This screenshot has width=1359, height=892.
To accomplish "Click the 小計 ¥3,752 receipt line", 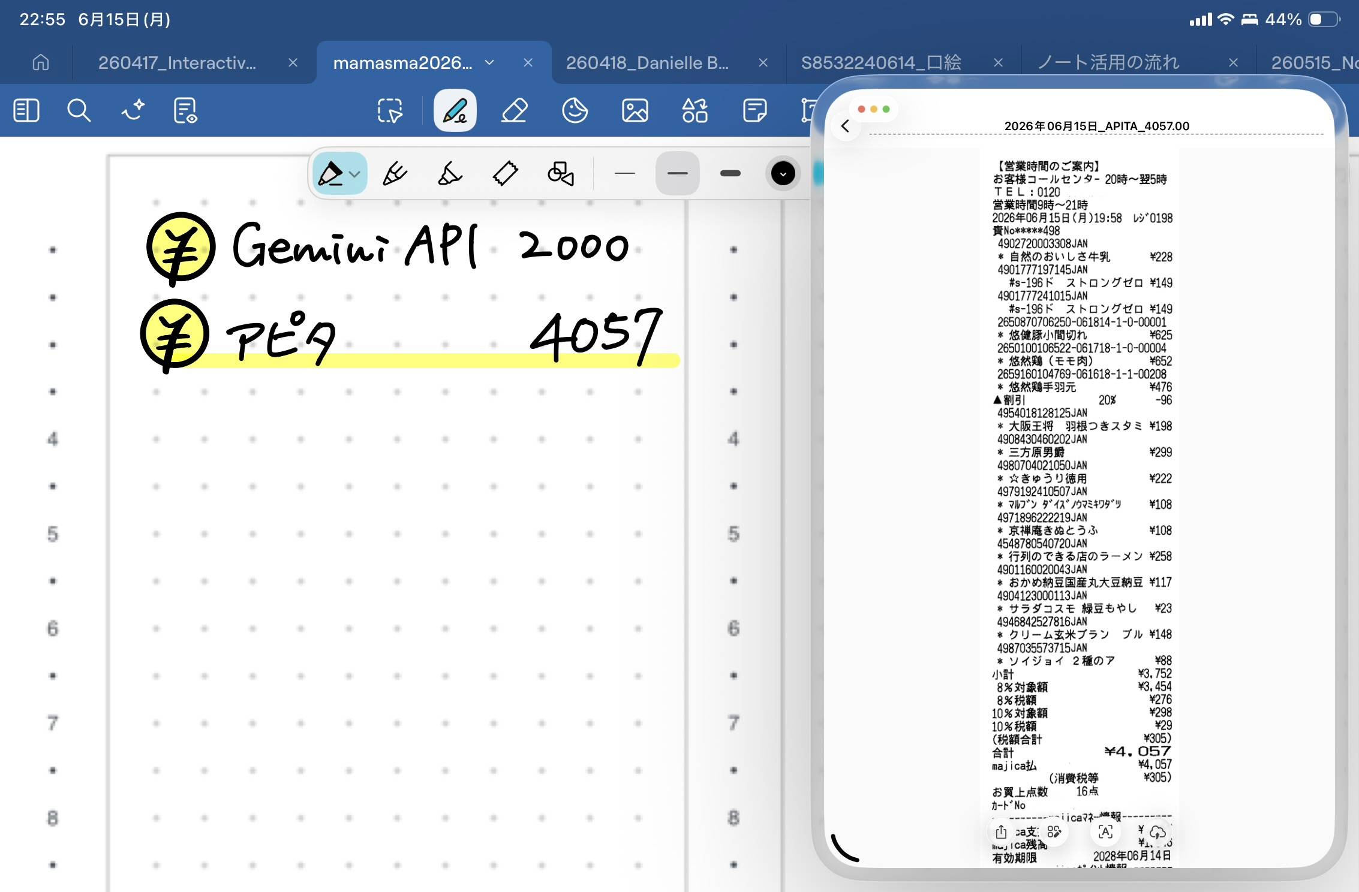I will [x=1081, y=674].
